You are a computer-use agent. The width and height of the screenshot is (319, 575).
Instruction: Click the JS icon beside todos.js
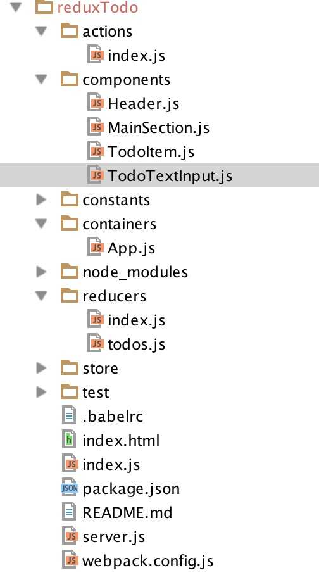pyautogui.click(x=95, y=344)
